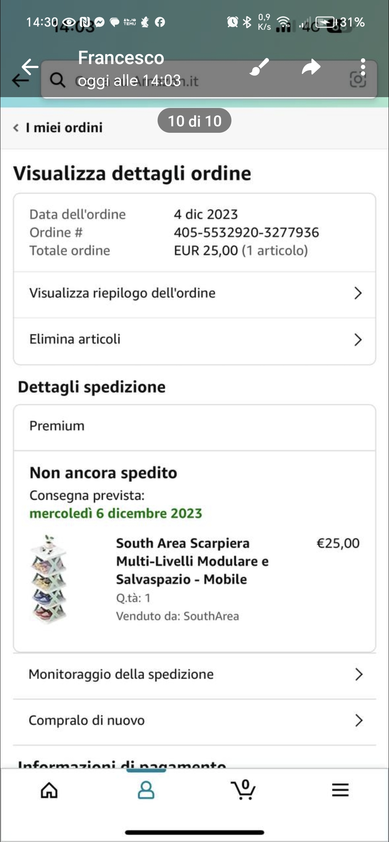Tap the white back arrow icon
Viewport: 389px width, 842px height.
click(x=30, y=67)
